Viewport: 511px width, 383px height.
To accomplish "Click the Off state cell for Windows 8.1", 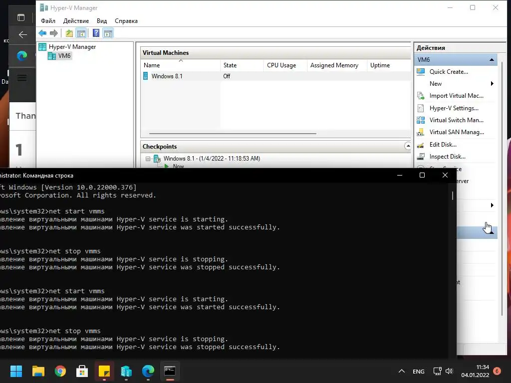I will [227, 76].
